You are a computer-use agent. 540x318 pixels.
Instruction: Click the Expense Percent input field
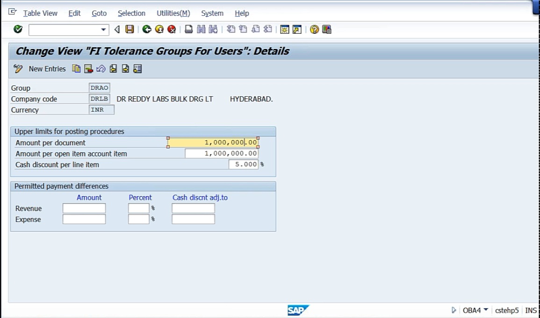point(138,219)
